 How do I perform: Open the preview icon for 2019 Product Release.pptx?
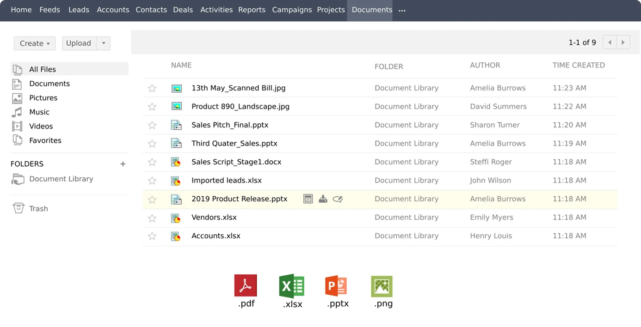[x=308, y=199]
